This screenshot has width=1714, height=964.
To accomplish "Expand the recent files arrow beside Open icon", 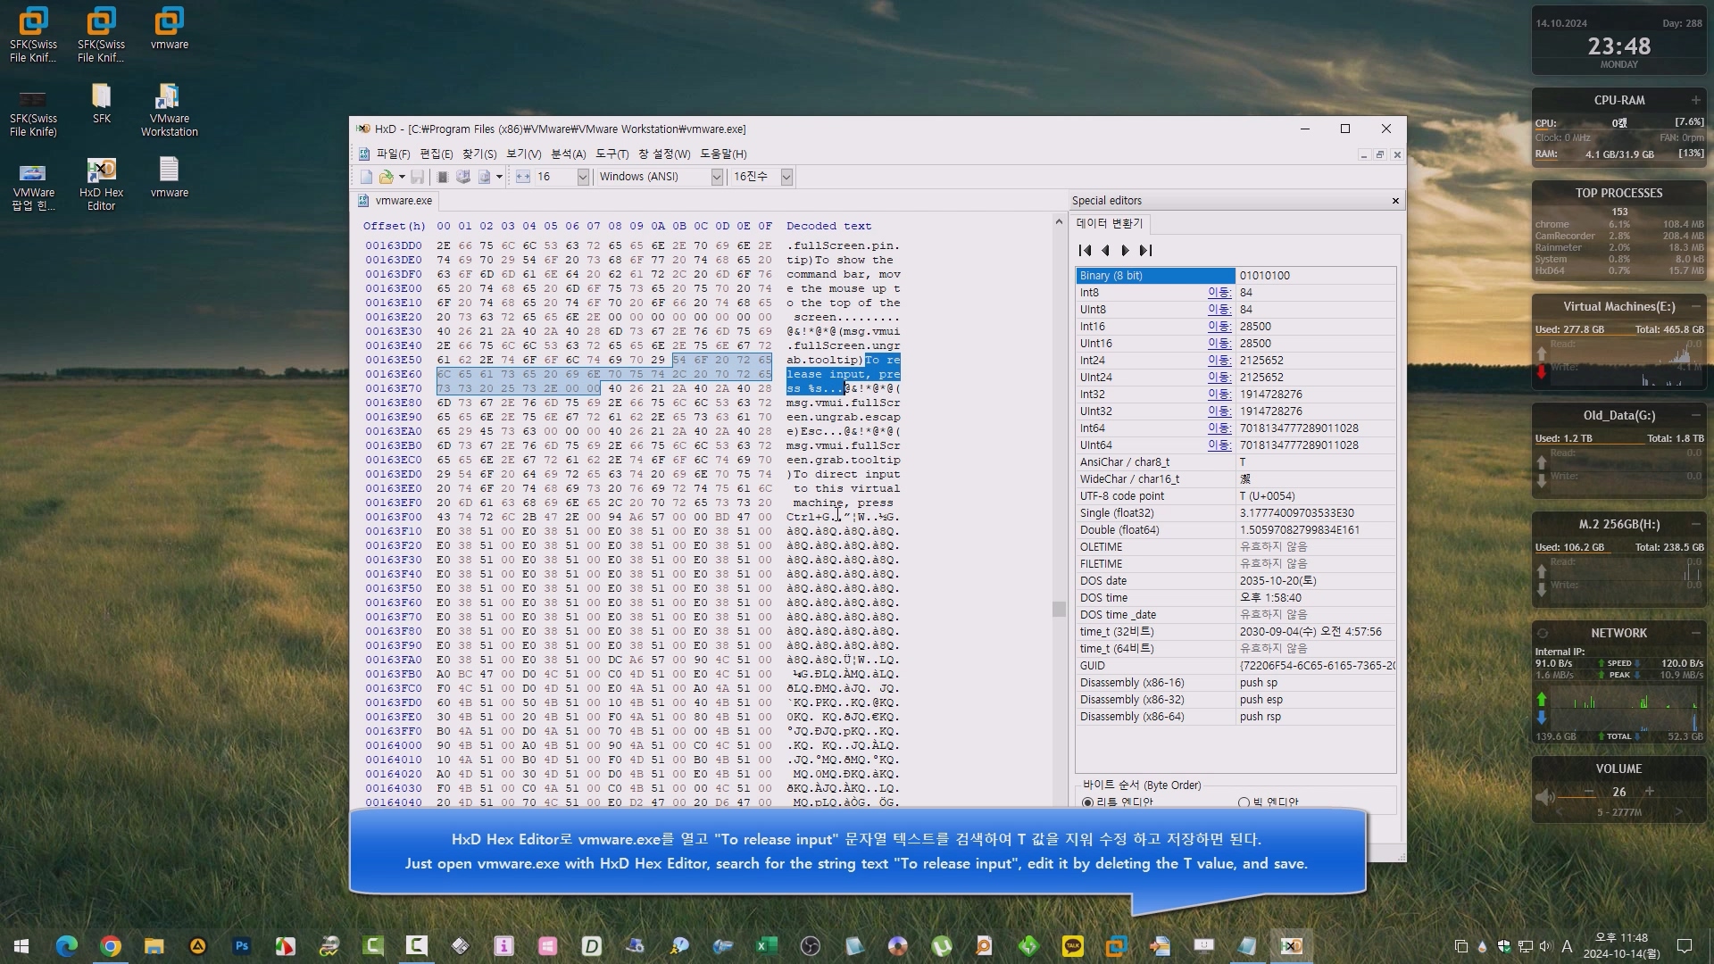I will [402, 177].
